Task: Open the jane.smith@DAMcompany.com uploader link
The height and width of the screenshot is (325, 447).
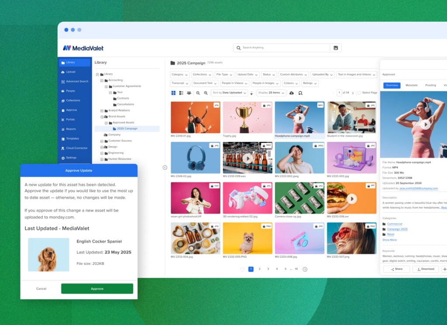Action: click(420, 188)
